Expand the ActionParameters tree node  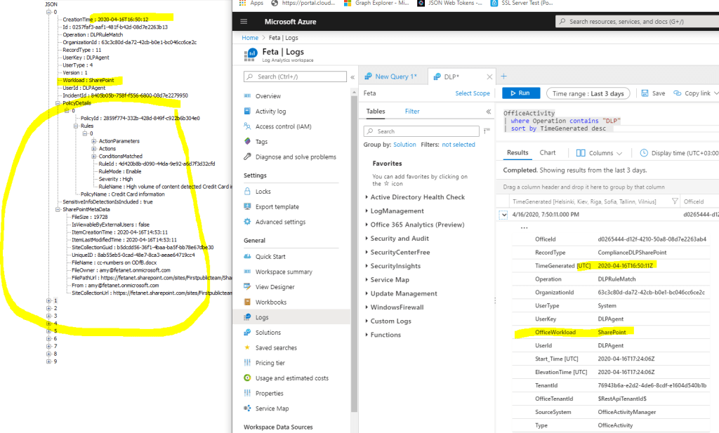pyautogui.click(x=94, y=141)
